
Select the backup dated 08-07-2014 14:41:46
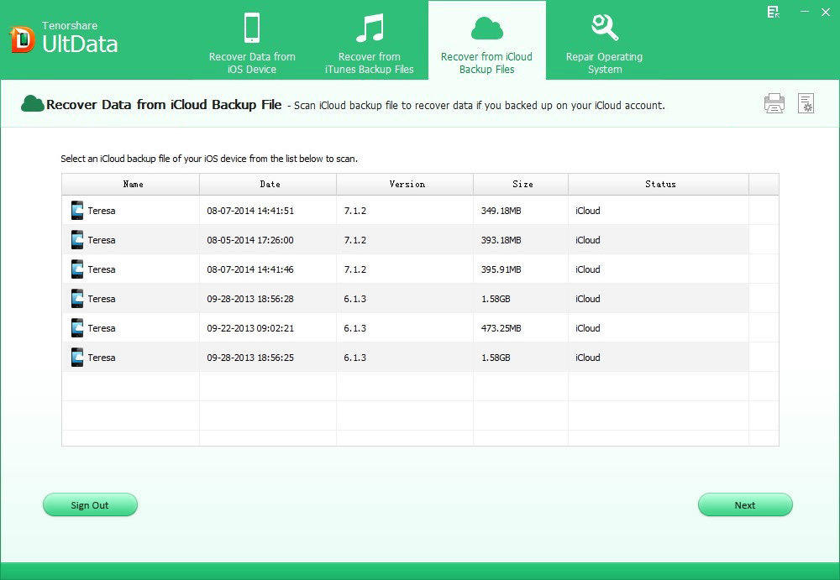pos(250,270)
